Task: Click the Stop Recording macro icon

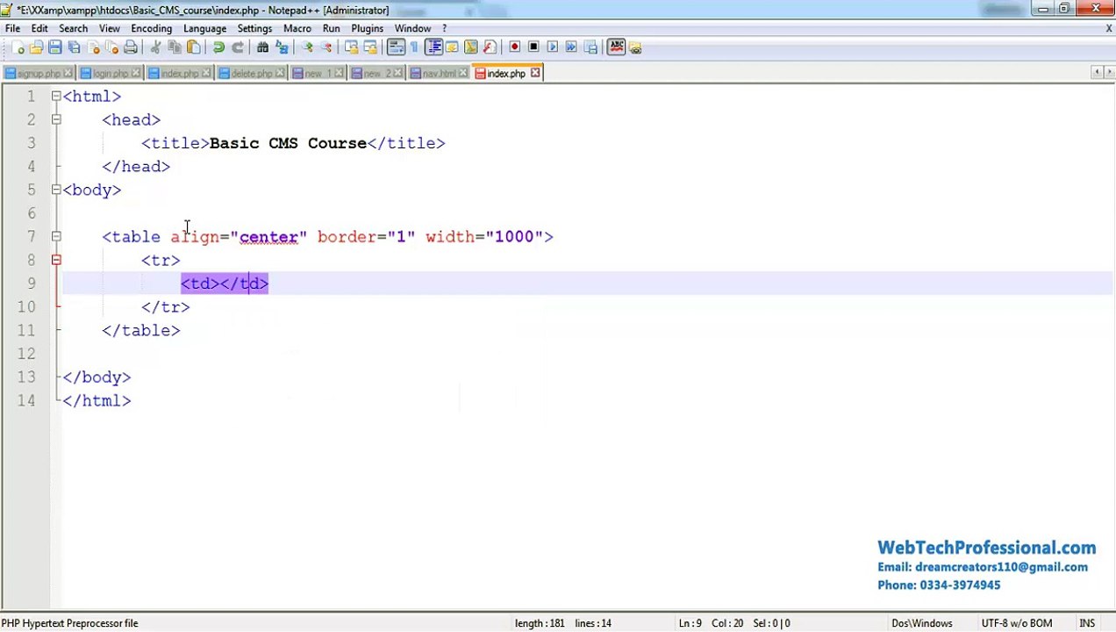Action: pyautogui.click(x=533, y=47)
